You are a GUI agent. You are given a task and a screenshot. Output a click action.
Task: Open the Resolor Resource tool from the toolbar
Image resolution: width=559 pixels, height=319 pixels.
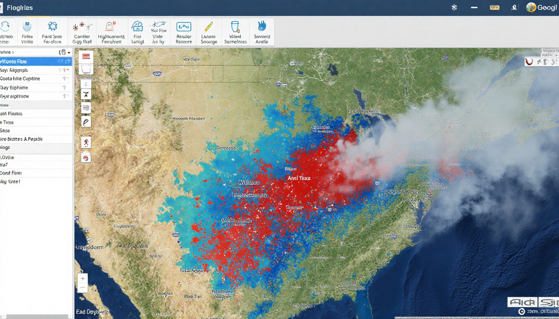point(183,31)
